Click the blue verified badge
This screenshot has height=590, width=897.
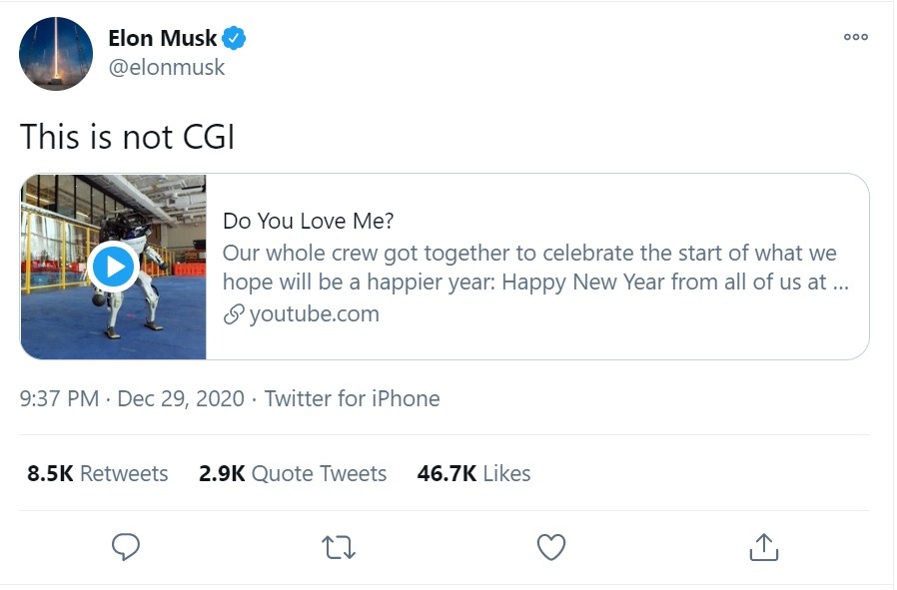pyautogui.click(x=234, y=38)
